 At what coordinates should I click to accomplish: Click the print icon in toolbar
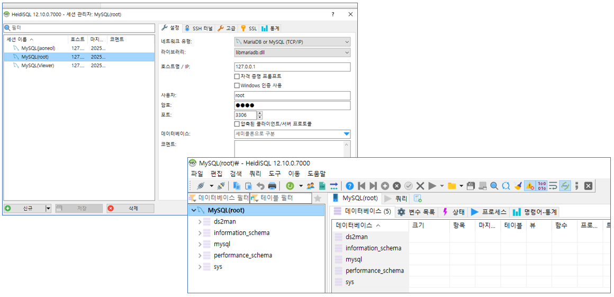(x=272, y=186)
